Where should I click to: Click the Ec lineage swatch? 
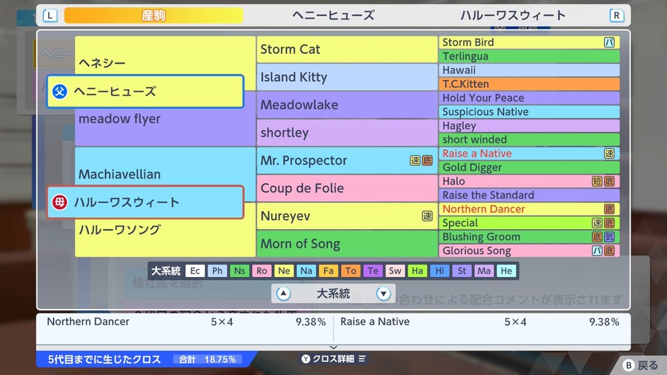[195, 271]
